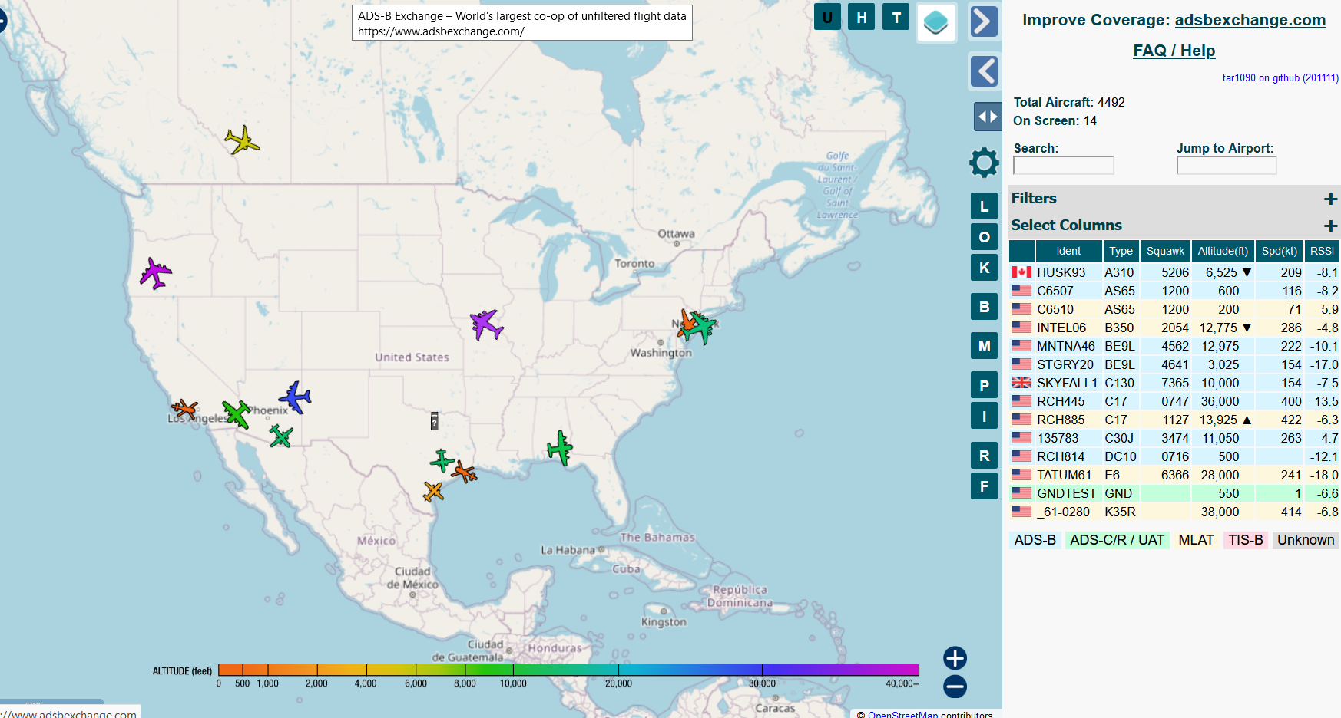
Task: Select HUSK93 row in aircraft table
Action: pos(1174,272)
